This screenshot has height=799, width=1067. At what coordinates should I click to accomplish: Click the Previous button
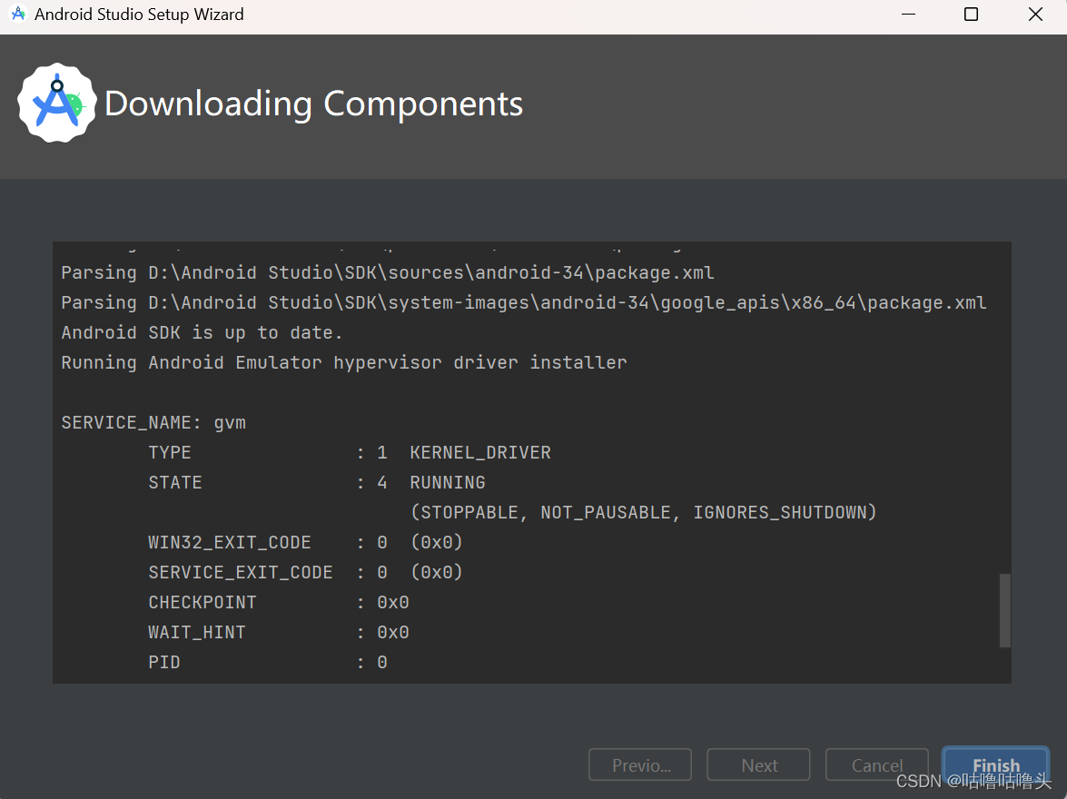(640, 765)
